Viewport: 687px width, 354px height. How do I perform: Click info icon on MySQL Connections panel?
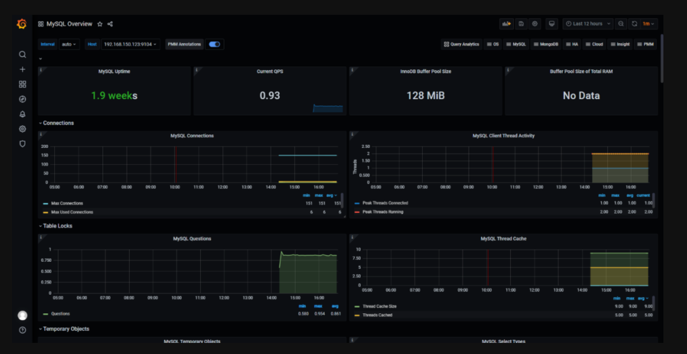(x=41, y=134)
